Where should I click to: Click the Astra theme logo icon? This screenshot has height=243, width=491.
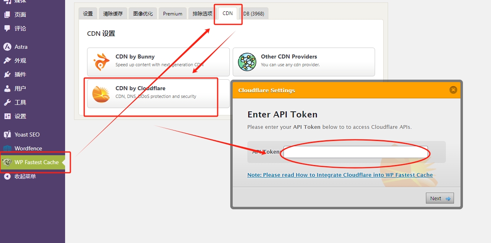[x=7, y=47]
